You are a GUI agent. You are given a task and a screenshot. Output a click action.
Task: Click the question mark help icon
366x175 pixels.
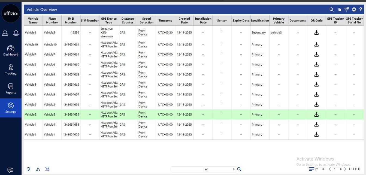361,10
